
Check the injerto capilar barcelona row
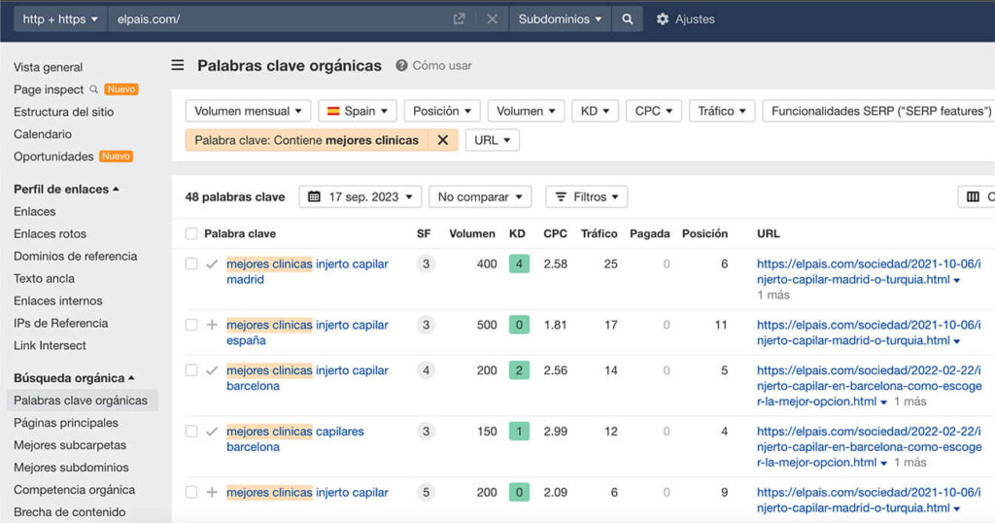pos(191,370)
